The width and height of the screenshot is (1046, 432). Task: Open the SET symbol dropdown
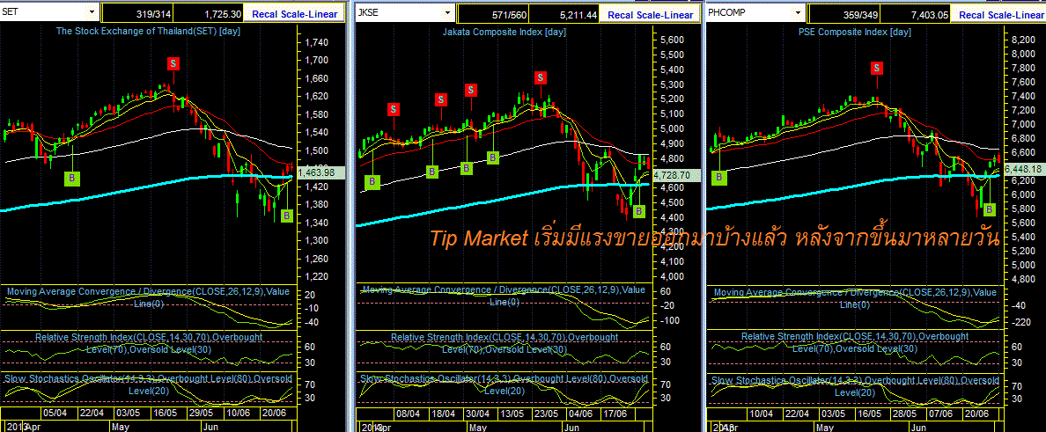coord(92,12)
